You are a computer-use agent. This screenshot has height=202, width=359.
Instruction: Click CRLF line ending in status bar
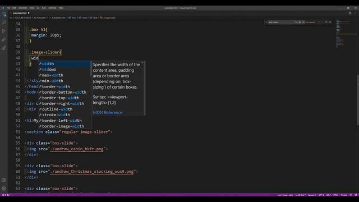pyautogui.click(x=328, y=195)
